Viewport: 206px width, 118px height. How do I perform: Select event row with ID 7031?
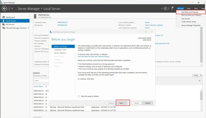41,91
